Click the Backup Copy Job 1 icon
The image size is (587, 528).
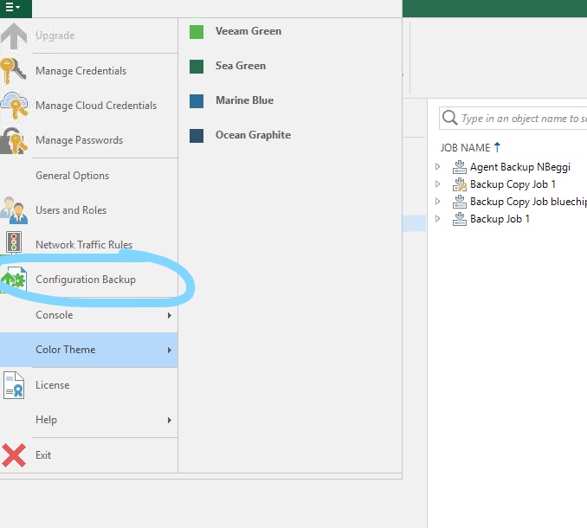[460, 184]
